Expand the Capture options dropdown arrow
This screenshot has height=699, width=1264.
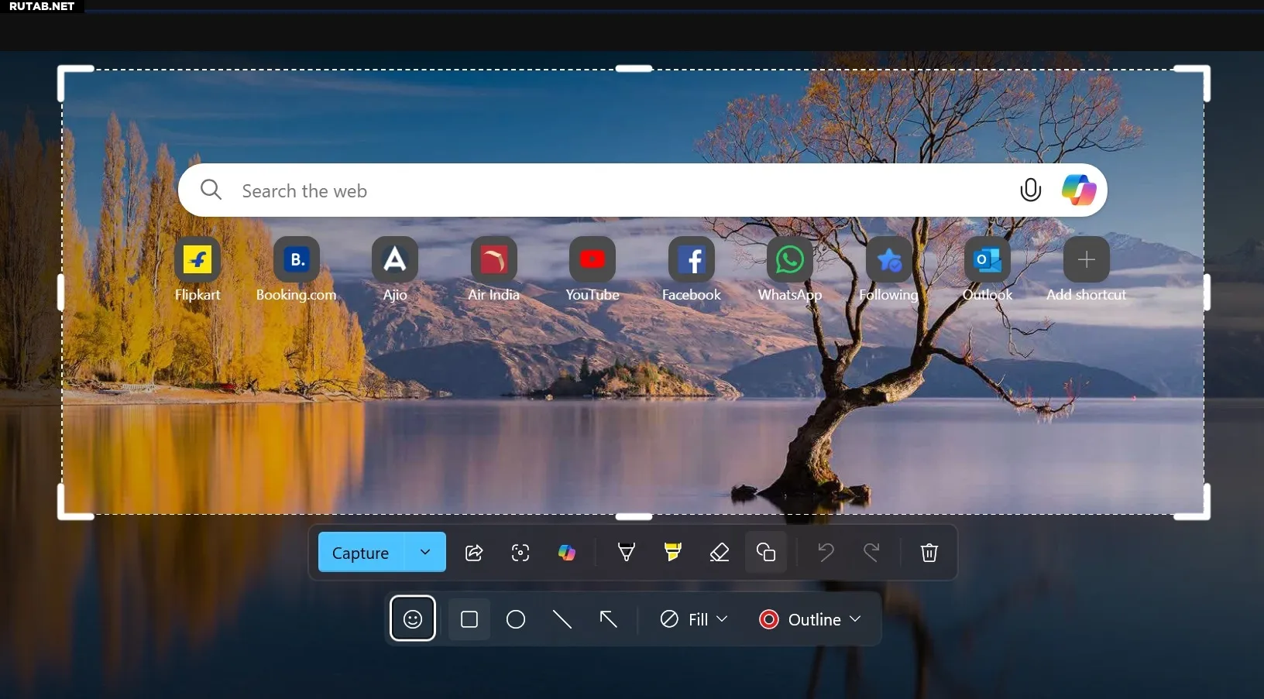425,553
